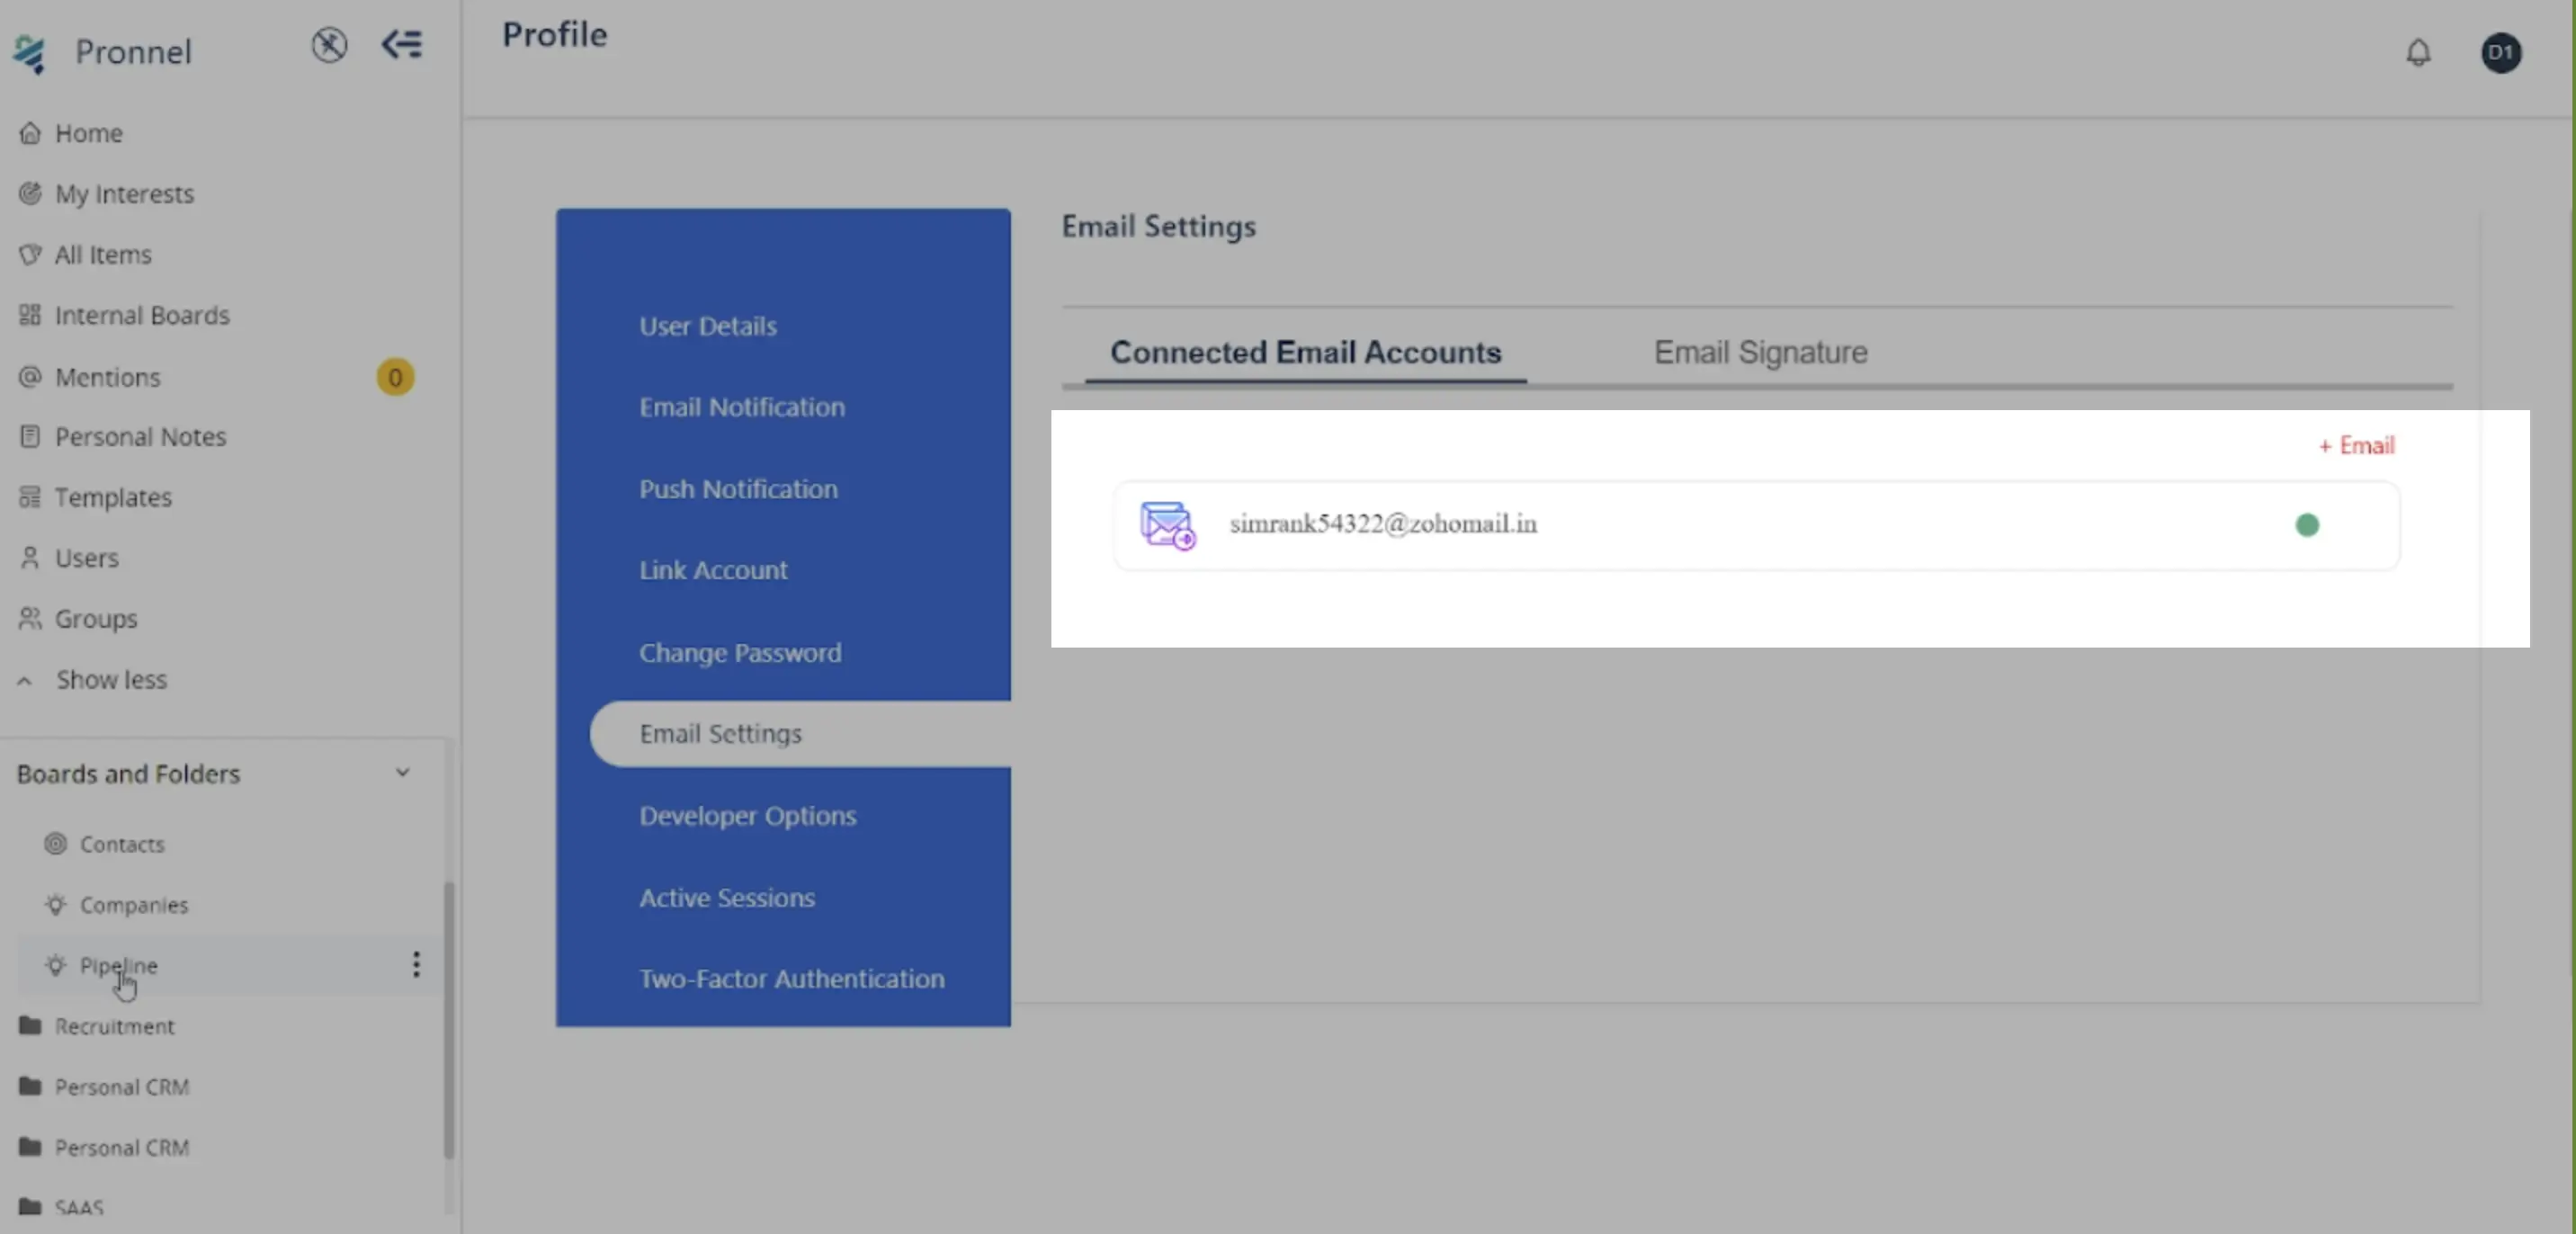The width and height of the screenshot is (2576, 1234).
Task: Click the pin sidebar icon
Action: 329,45
